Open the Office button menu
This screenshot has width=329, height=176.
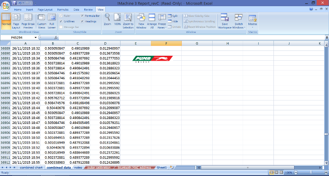(6, 6)
